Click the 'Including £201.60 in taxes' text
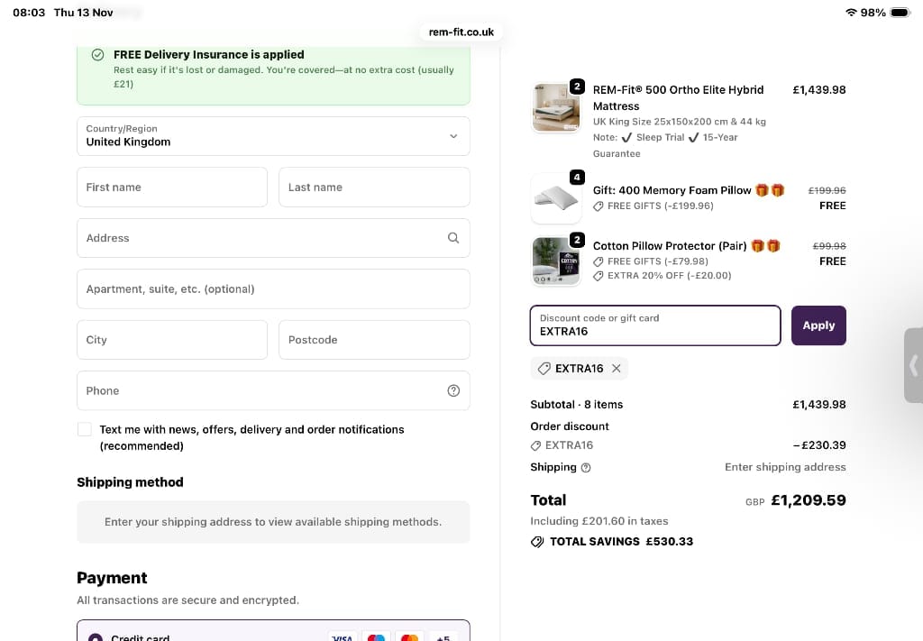The height and width of the screenshot is (641, 923). (599, 521)
